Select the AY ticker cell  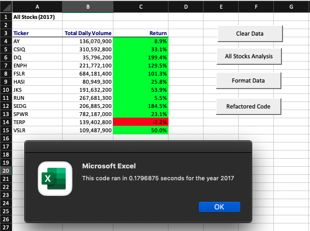pyautogui.click(x=37, y=42)
